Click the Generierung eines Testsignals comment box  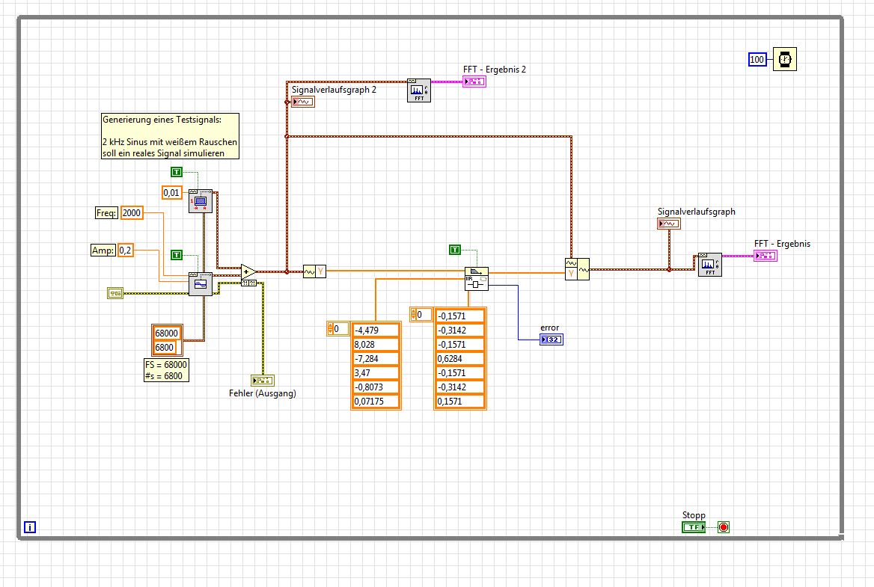click(170, 136)
